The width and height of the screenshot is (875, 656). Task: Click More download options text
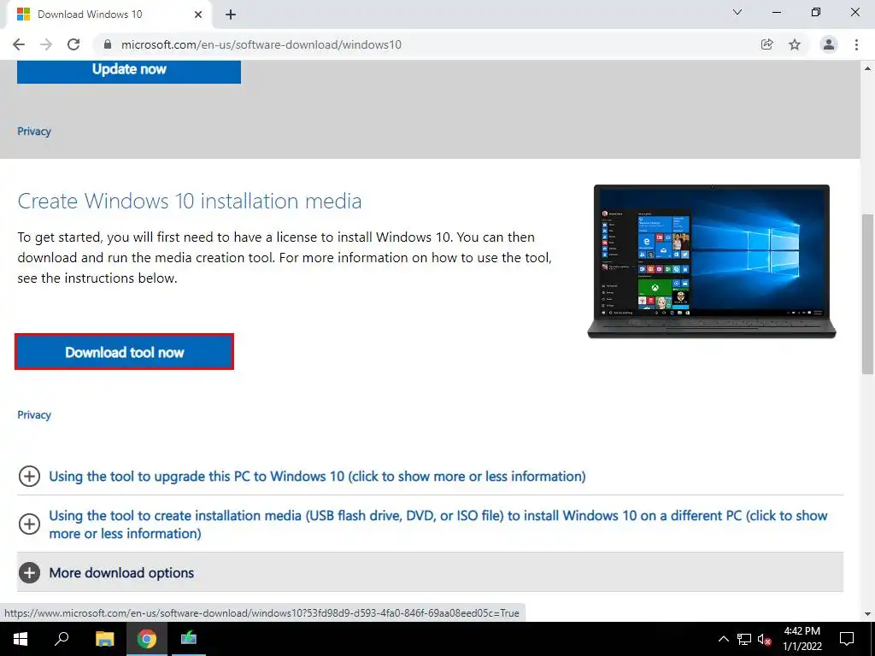pyautogui.click(x=121, y=573)
